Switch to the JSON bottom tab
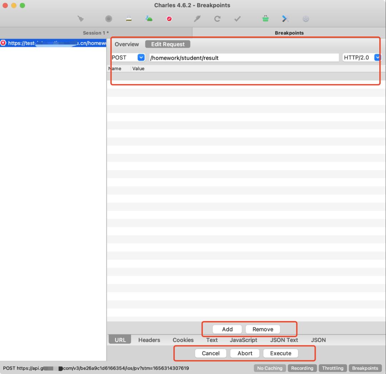 318,340
